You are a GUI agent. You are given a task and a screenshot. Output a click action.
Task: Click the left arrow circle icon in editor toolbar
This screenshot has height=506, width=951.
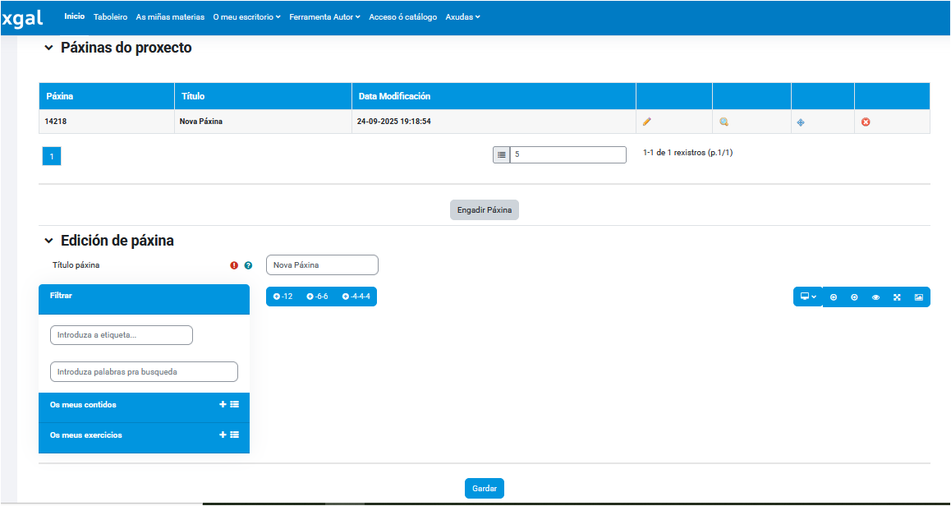coord(834,297)
